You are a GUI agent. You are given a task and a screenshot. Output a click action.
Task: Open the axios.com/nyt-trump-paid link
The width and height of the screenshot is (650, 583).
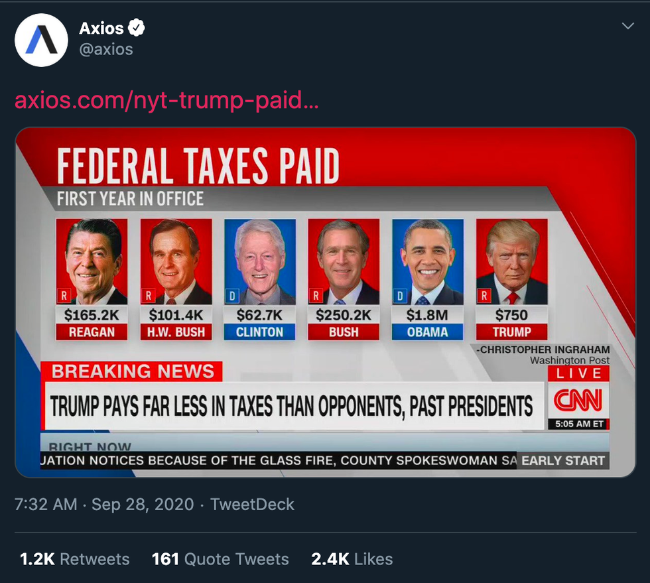tap(166, 101)
